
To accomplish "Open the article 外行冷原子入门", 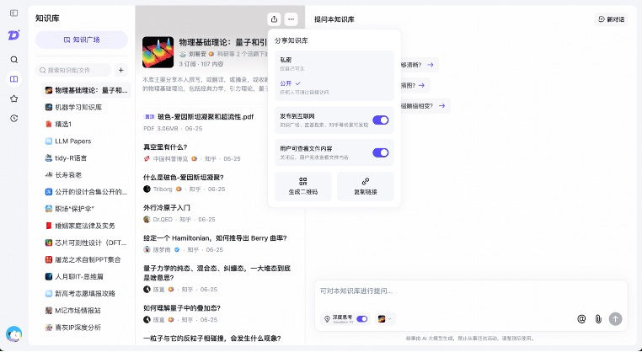I will click(x=166, y=207).
